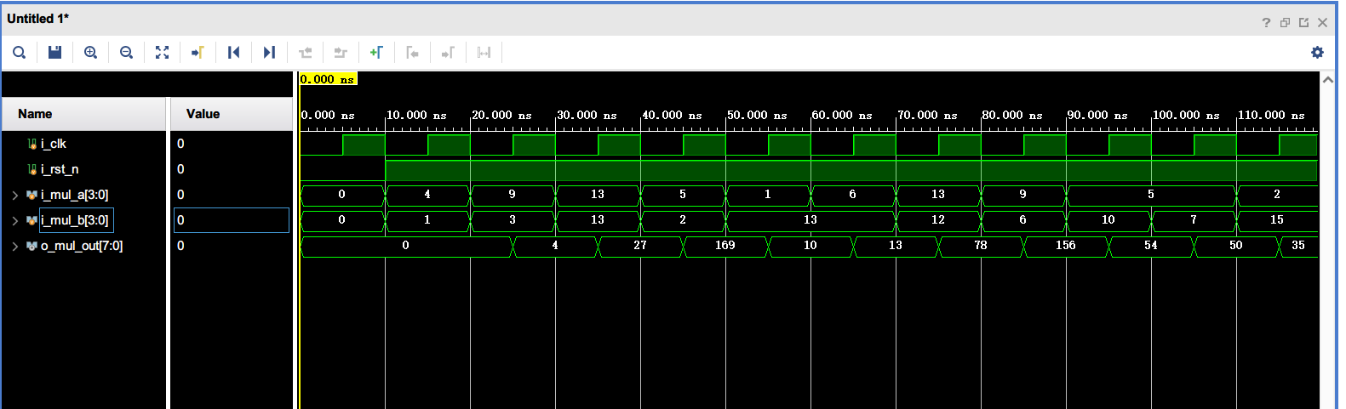This screenshot has height=409, width=1346.
Task: Expand the i_mul_b[3:0] bus
Action: click(x=14, y=221)
